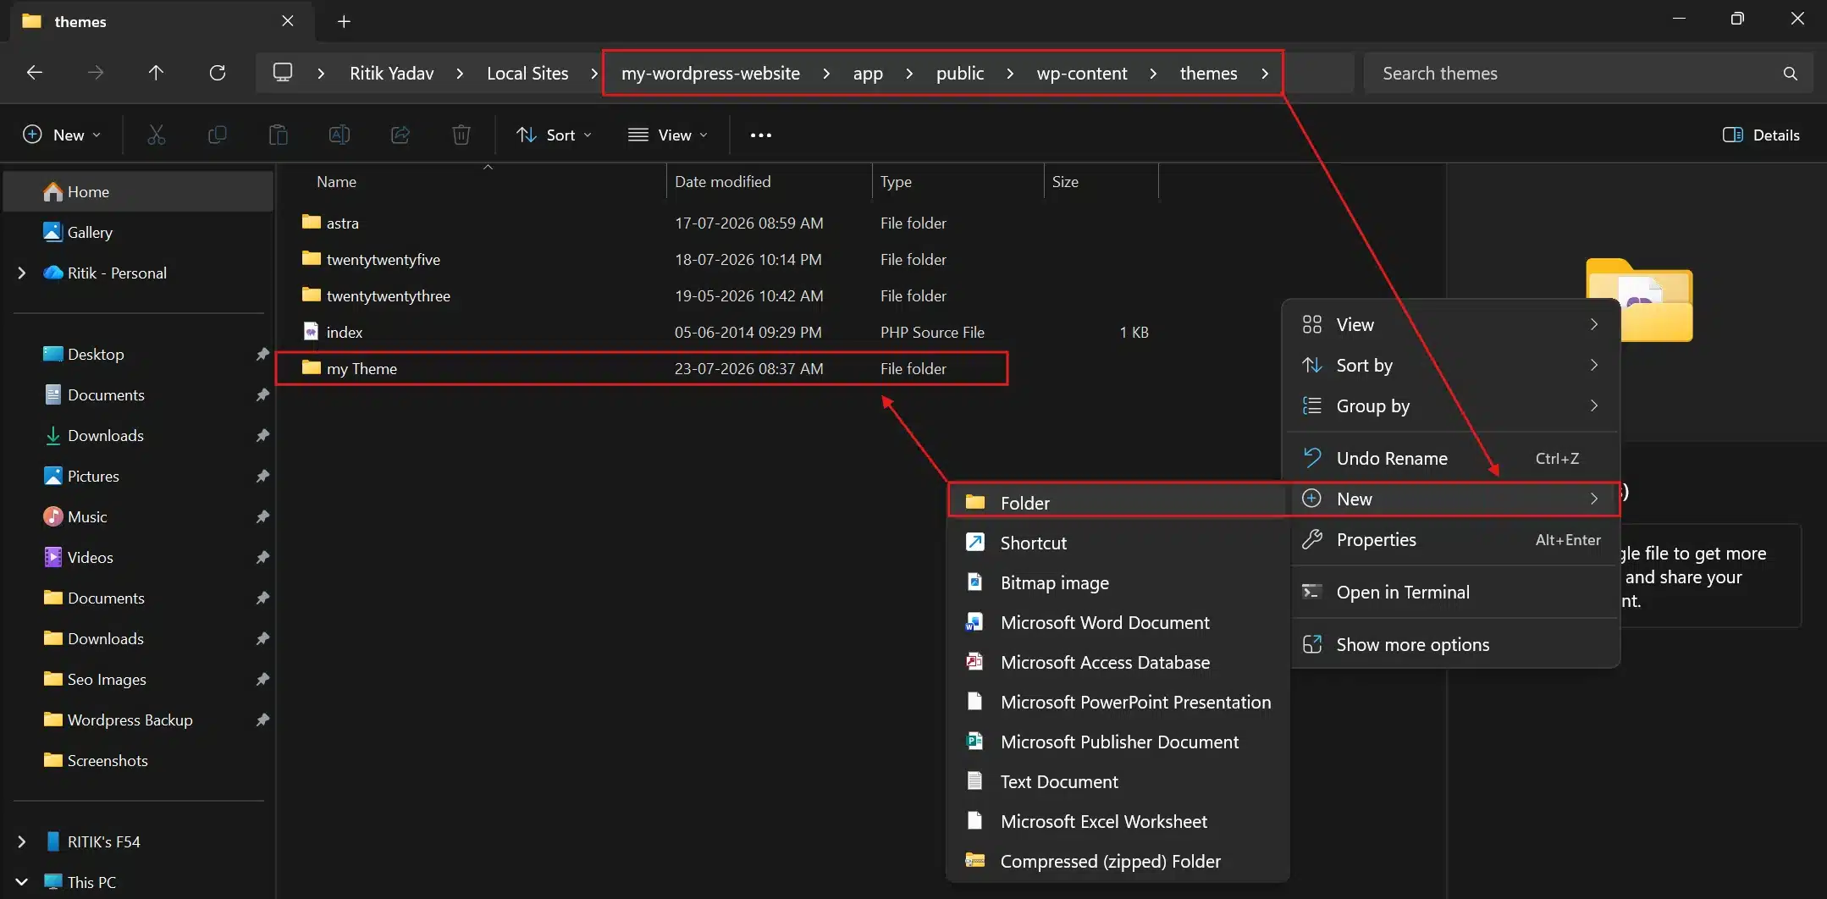Create a Compressed (zipped) Folder

(x=1118, y=861)
